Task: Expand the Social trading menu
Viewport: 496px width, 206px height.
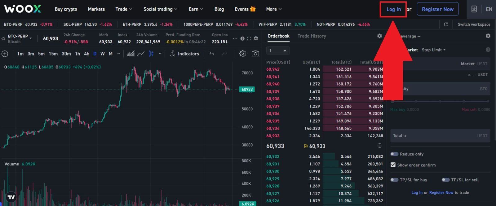Action: (x=160, y=9)
